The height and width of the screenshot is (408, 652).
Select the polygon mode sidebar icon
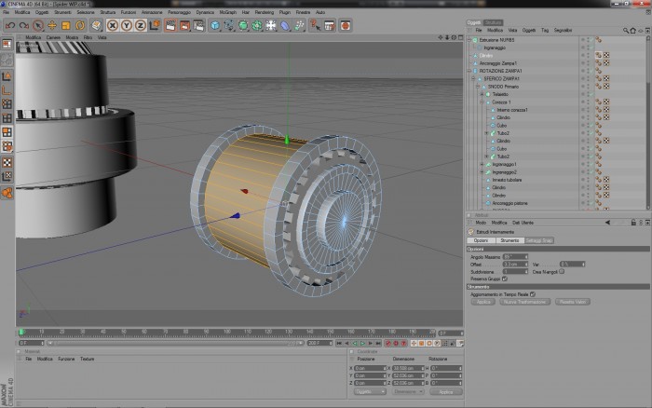pyautogui.click(x=7, y=132)
